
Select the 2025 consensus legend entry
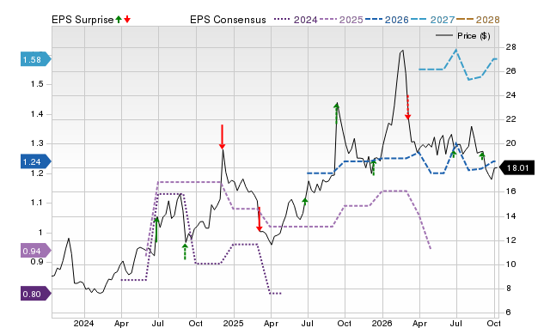pyautogui.click(x=341, y=20)
